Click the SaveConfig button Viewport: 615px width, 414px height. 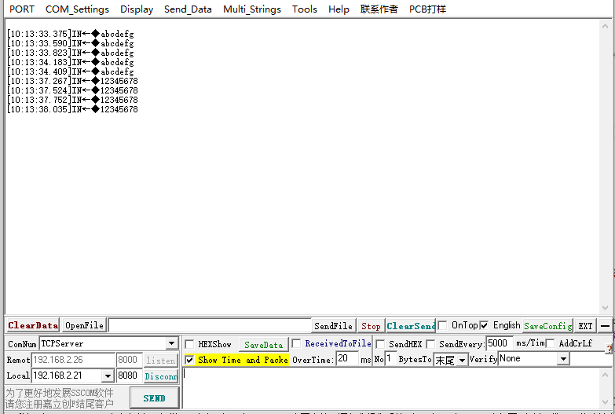[x=547, y=325]
